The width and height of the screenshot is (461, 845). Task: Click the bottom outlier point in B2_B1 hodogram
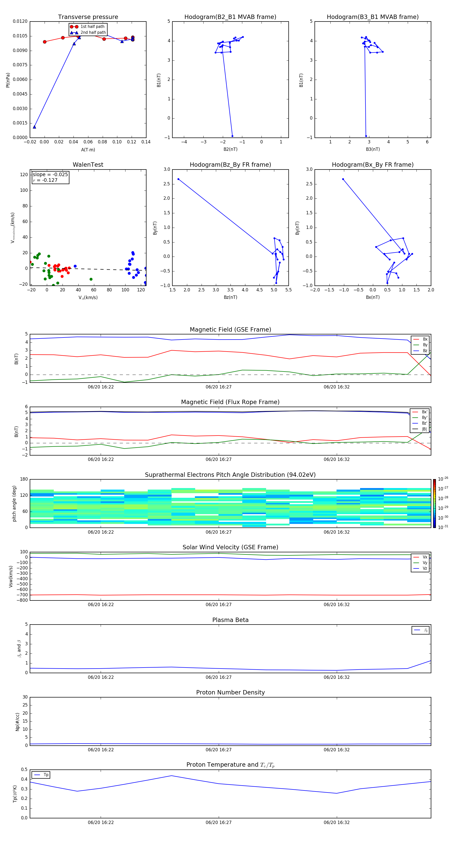pos(232,136)
